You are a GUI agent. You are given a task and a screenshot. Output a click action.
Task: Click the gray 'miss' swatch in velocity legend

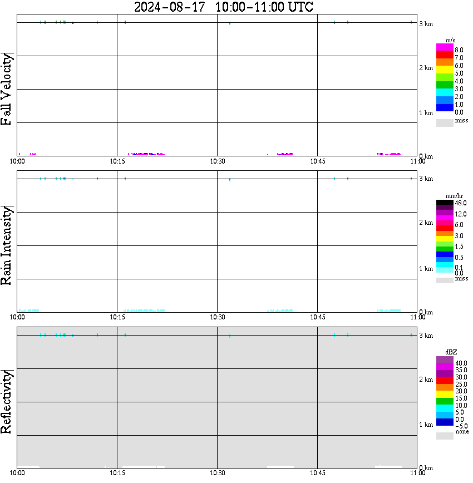click(x=445, y=123)
